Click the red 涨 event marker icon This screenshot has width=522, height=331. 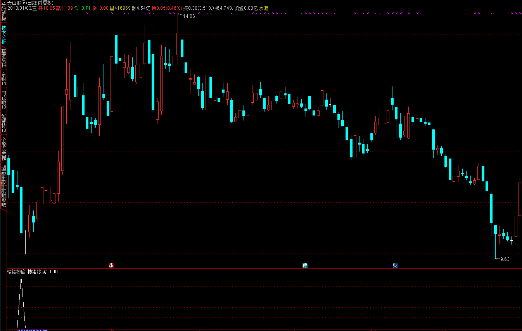pos(111,265)
